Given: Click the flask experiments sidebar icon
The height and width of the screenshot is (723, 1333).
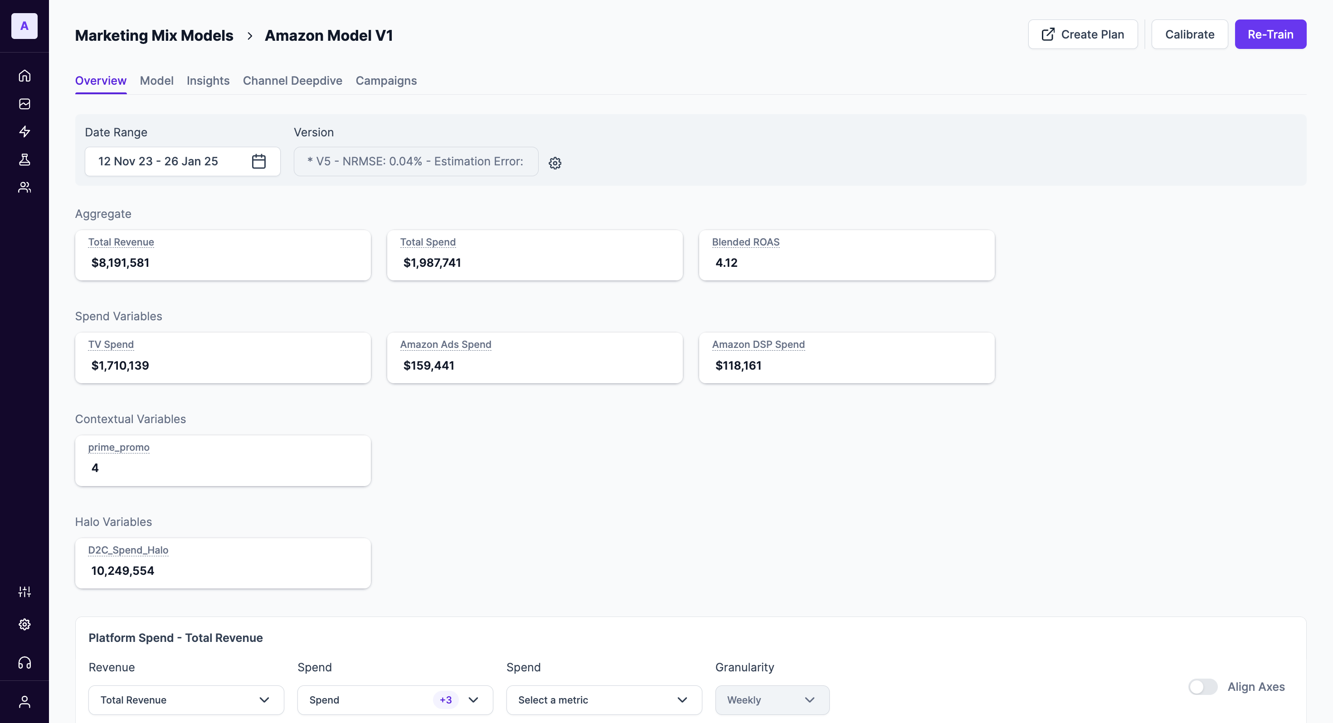Looking at the screenshot, I should click(x=24, y=159).
